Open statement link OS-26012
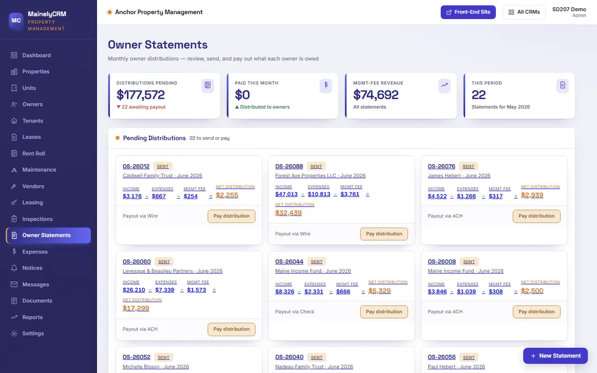Viewport: 597px width, 373px height. click(136, 166)
